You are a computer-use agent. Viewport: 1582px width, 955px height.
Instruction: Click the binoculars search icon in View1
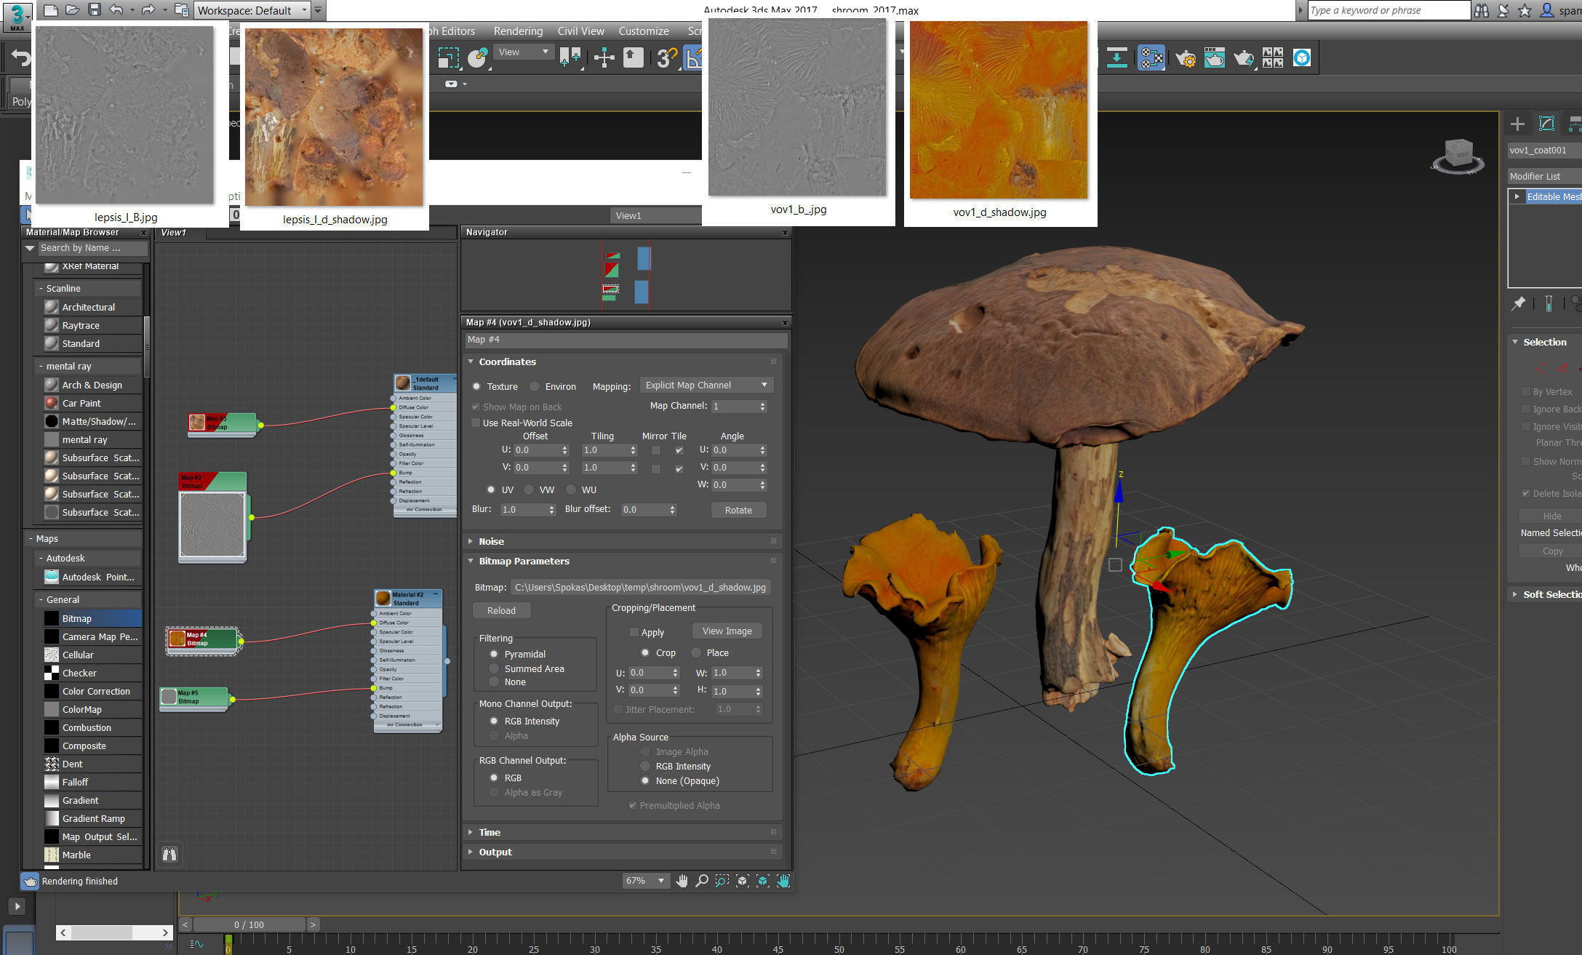coord(169,854)
